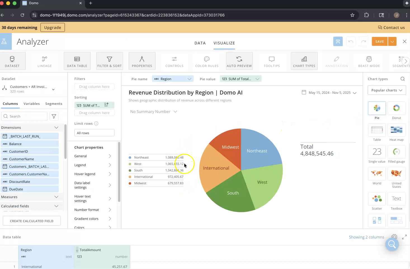
Task: Open the Popular charts dropdown
Action: coord(387,90)
